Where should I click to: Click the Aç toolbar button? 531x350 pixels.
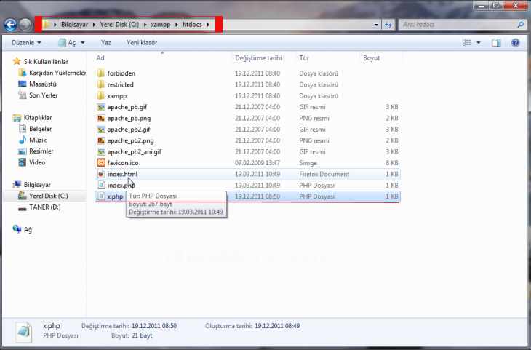coord(67,42)
